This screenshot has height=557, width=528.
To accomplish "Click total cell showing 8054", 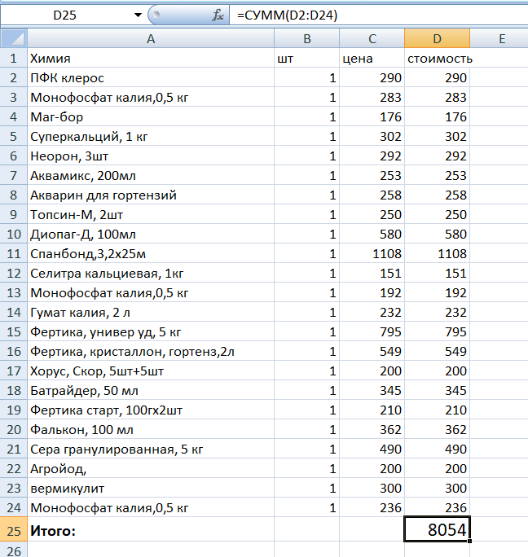I will 437,529.
